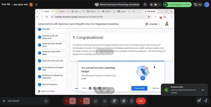
Task: Click the crossed-out camera icon in the top bar
Action: [156, 4]
